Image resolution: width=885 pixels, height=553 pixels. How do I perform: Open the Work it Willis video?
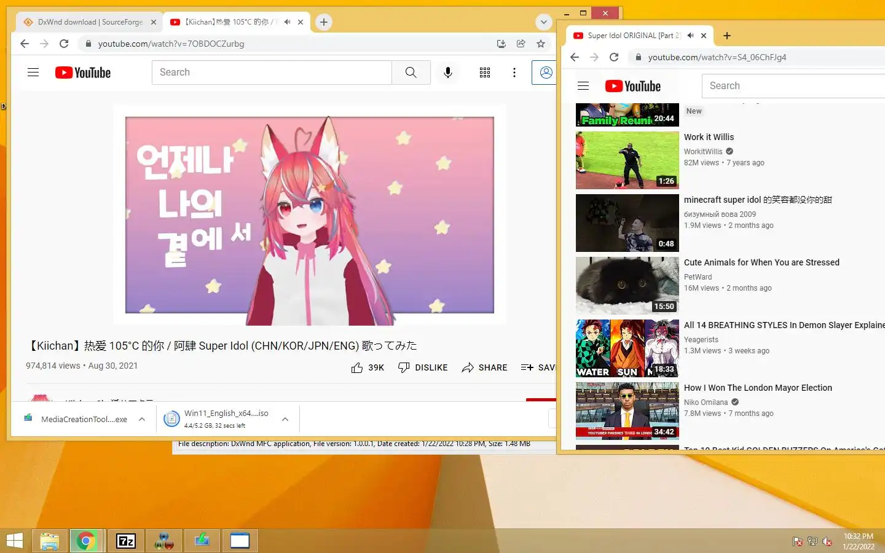709,137
